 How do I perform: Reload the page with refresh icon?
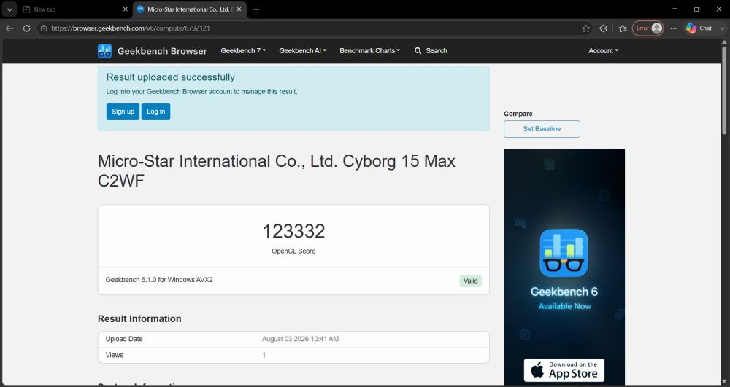[x=26, y=28]
